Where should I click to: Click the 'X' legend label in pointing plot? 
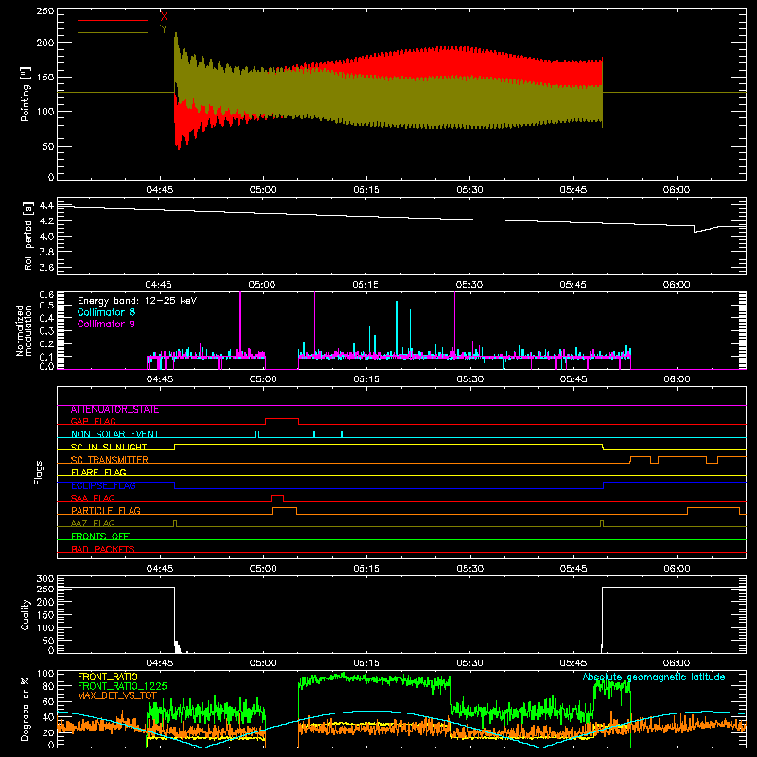(x=164, y=17)
